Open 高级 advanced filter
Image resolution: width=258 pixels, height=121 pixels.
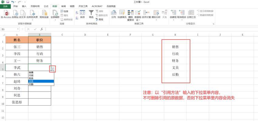[x=99, y=19]
